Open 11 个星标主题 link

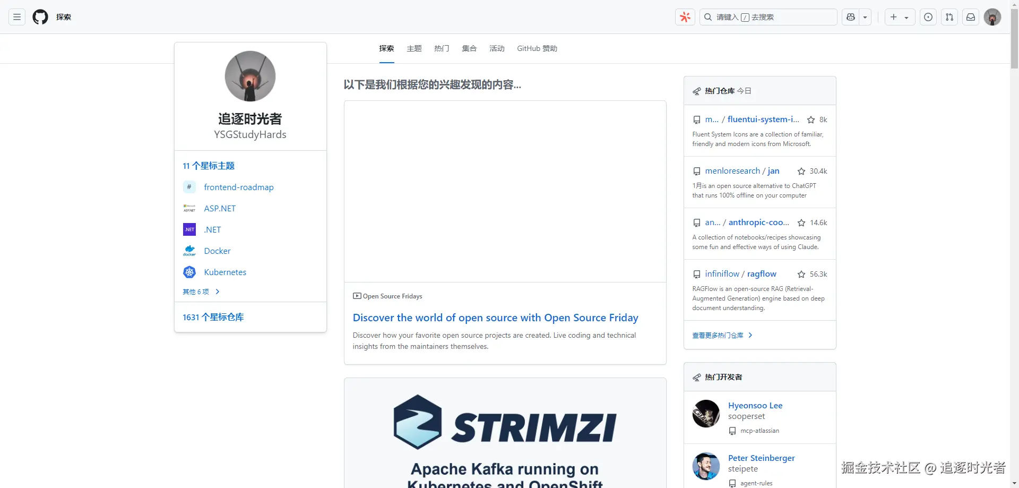209,166
